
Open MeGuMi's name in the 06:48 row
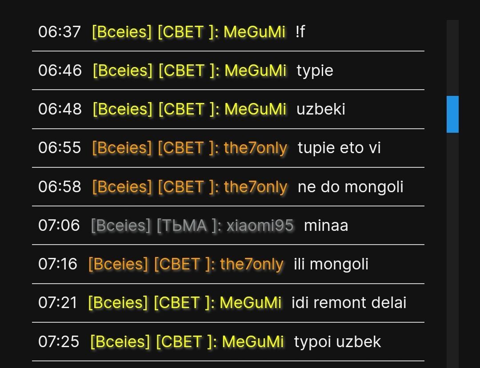(255, 109)
